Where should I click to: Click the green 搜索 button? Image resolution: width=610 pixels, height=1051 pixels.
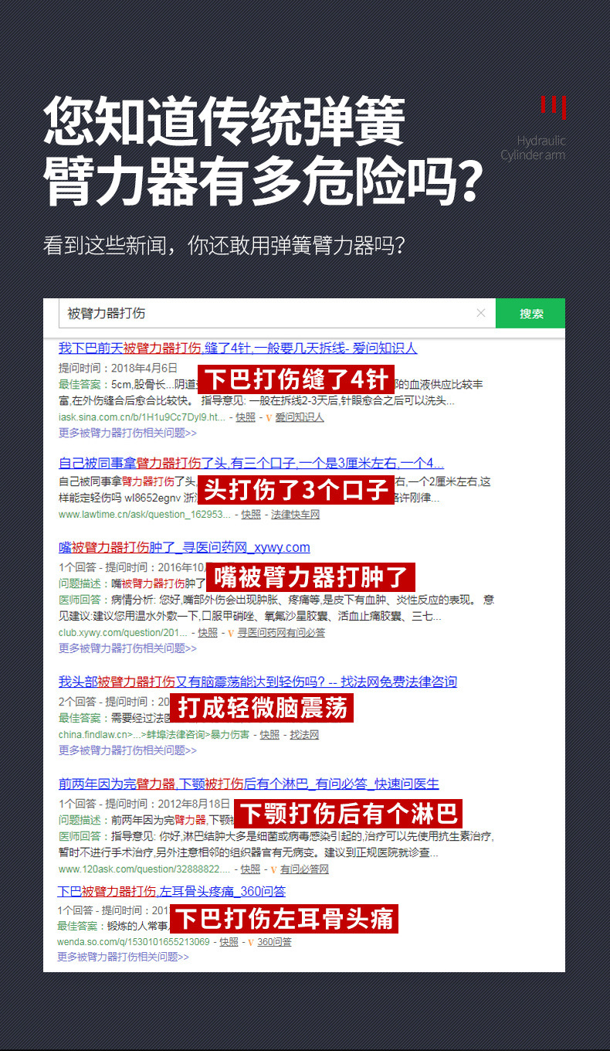coord(530,313)
